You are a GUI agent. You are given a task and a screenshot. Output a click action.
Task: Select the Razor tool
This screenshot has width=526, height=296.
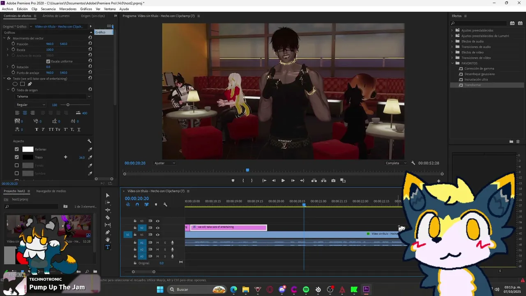click(x=108, y=217)
